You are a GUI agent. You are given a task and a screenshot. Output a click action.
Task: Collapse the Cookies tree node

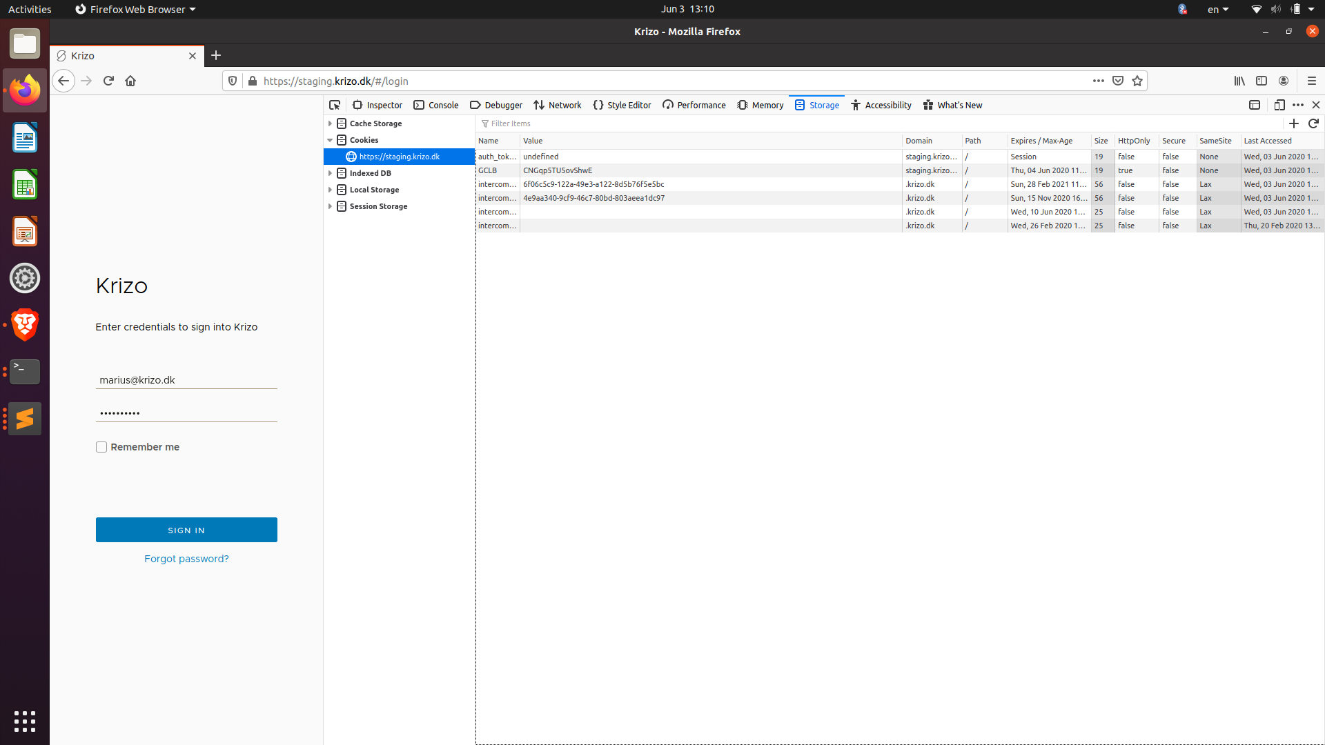coord(330,140)
